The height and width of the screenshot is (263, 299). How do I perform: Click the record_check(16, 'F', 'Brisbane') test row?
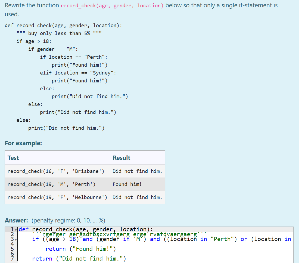(x=56, y=171)
